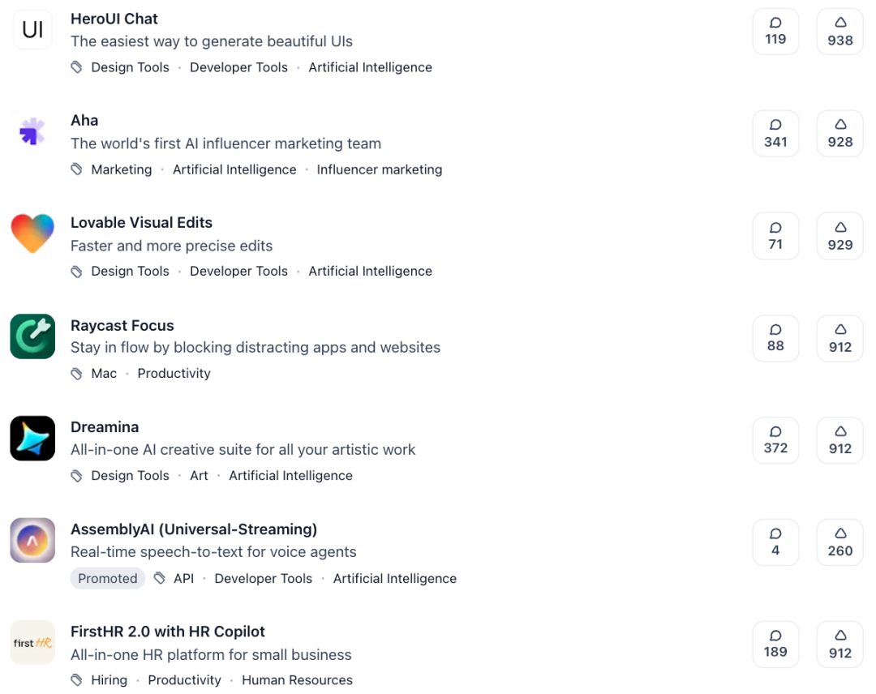Open the Aha purple logo

(x=32, y=131)
